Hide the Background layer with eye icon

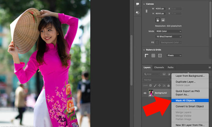click(145, 93)
